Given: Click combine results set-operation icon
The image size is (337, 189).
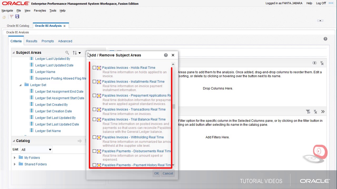Looking at the screenshot, I should 315,63.
